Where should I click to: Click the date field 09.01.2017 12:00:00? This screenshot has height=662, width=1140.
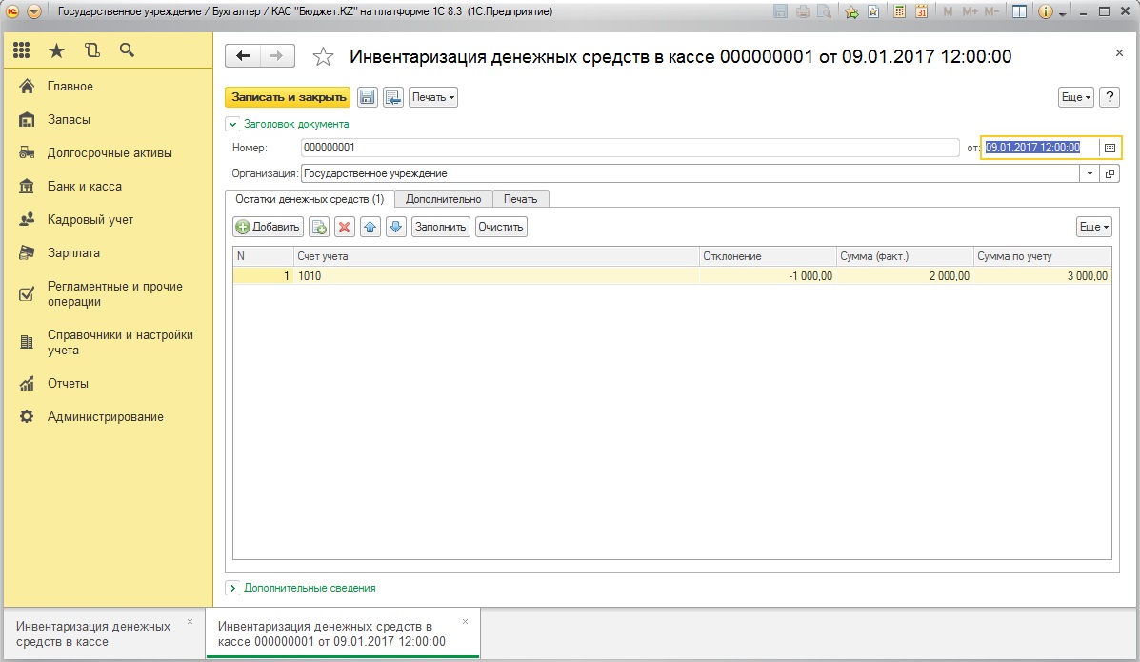[1040, 148]
